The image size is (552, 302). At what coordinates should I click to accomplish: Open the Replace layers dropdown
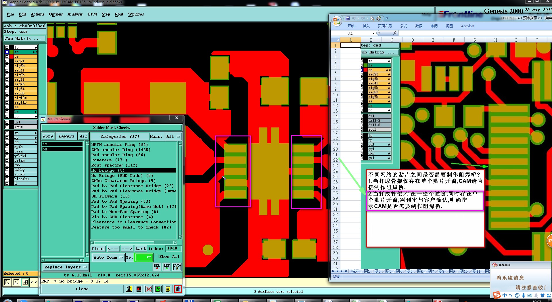pyautogui.click(x=65, y=267)
